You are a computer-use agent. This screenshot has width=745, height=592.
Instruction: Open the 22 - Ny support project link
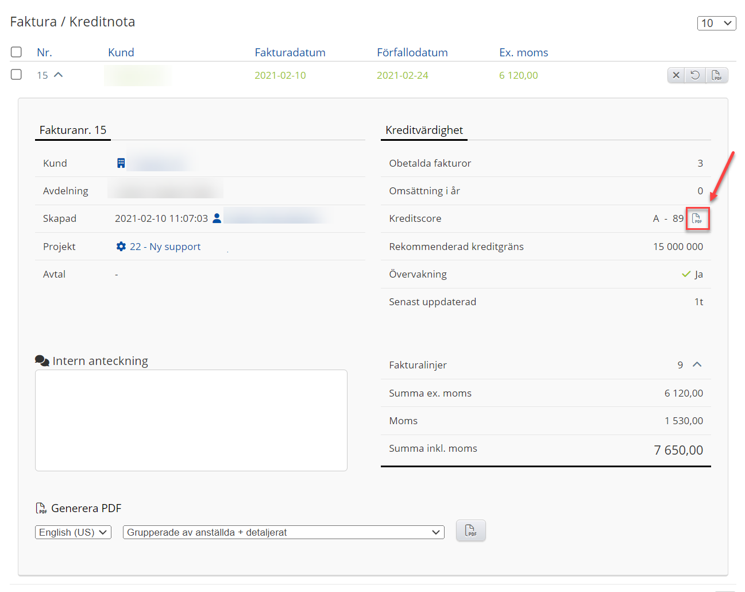coord(165,247)
